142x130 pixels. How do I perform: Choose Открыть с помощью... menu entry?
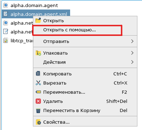click(x=85, y=30)
